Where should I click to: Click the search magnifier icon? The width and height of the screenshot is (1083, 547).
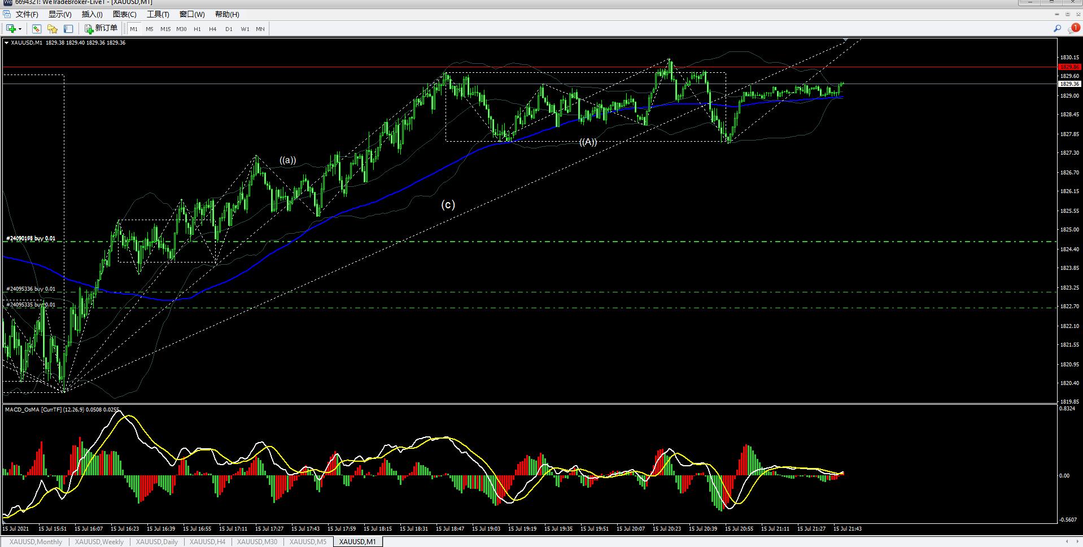point(1057,28)
